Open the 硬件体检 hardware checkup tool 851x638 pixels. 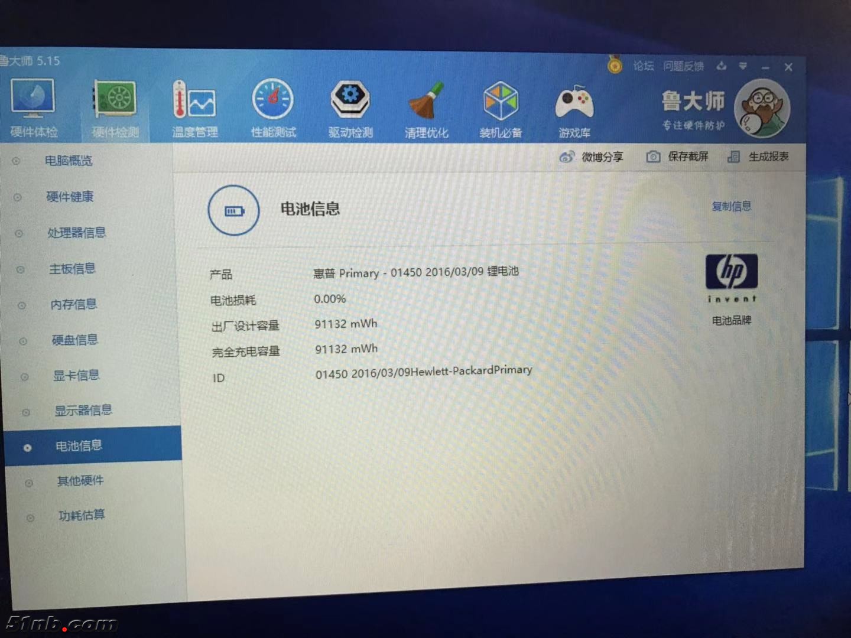click(x=34, y=108)
